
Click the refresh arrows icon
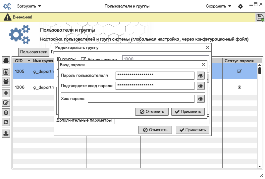point(6,122)
